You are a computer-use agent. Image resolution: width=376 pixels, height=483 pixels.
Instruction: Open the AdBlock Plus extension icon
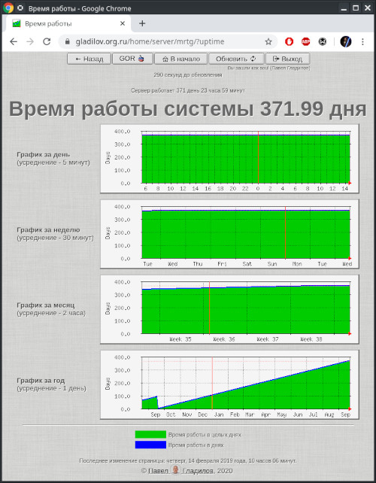[305, 41]
